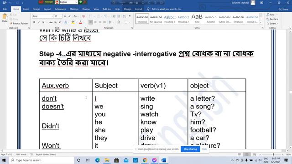The width and height of the screenshot is (292, 164).
Task: Click the Increase Font Size icon
Action: click(65, 16)
